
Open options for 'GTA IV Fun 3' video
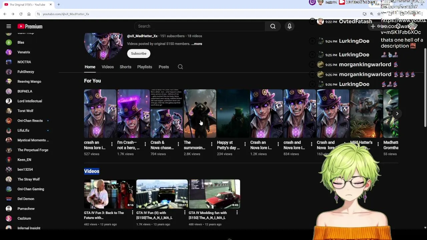132,212
